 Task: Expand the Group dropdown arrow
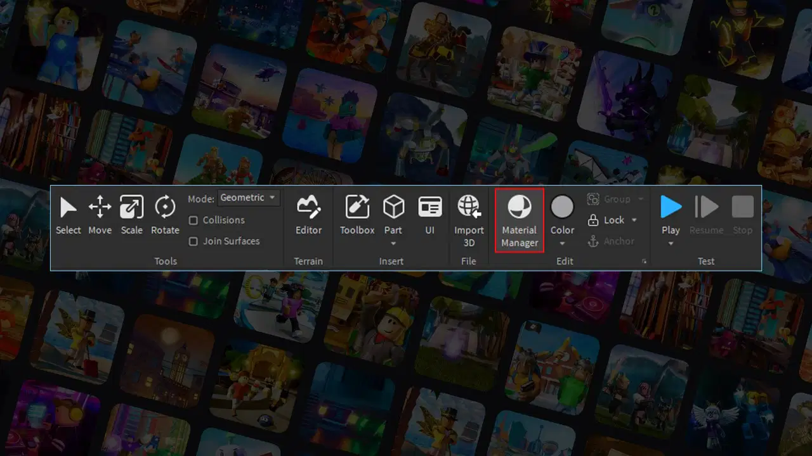pos(640,199)
